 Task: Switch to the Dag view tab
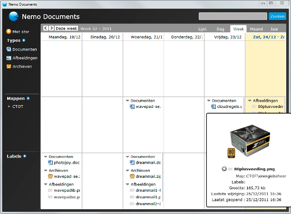pos(220,29)
